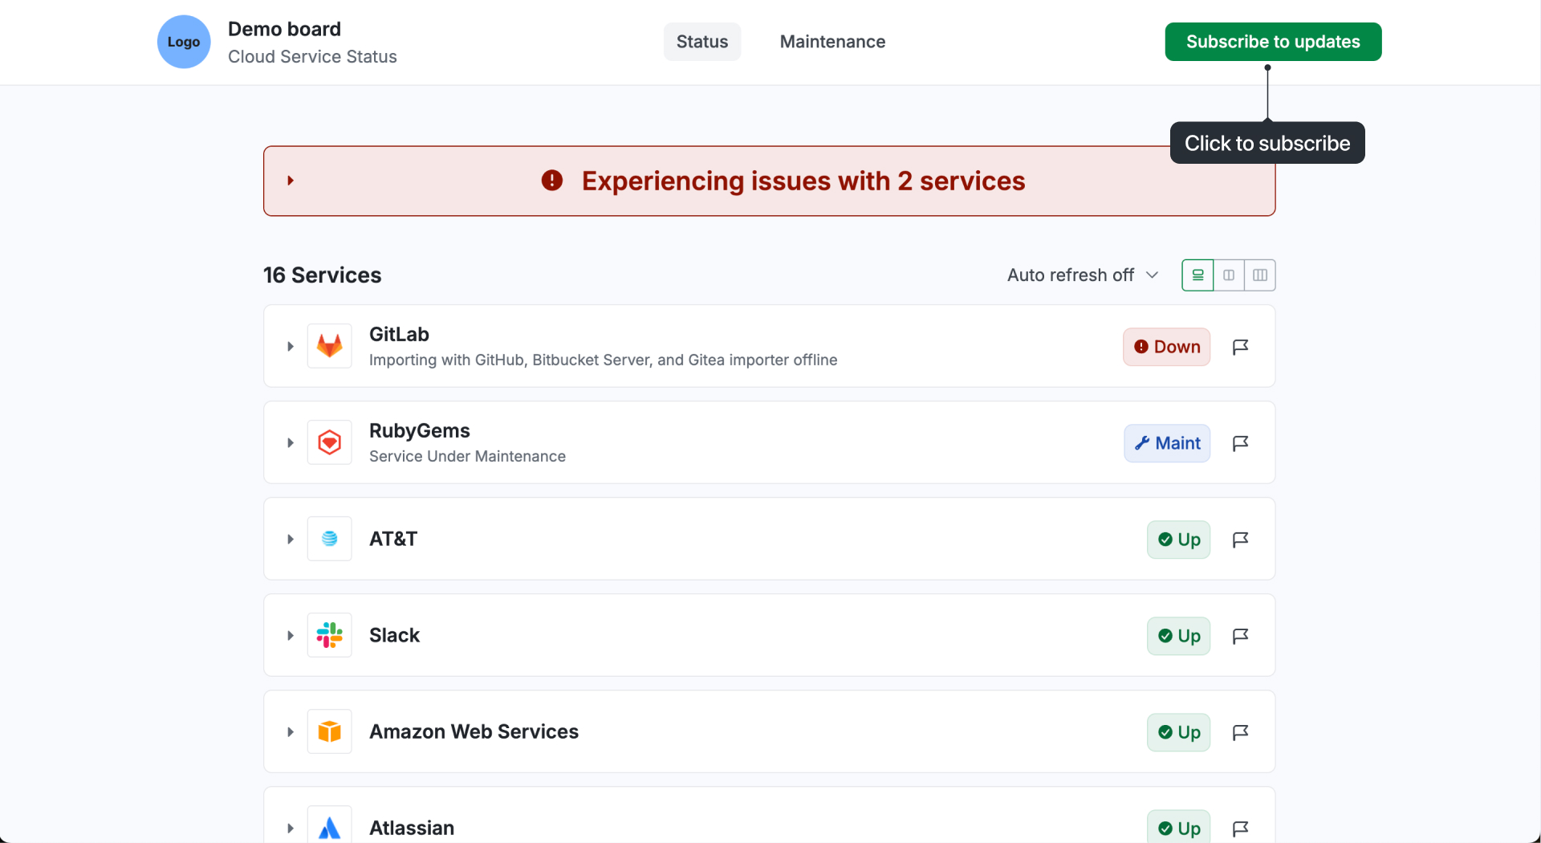Click the Maint status badge for RubyGems
1541x843 pixels.
pyautogui.click(x=1167, y=443)
